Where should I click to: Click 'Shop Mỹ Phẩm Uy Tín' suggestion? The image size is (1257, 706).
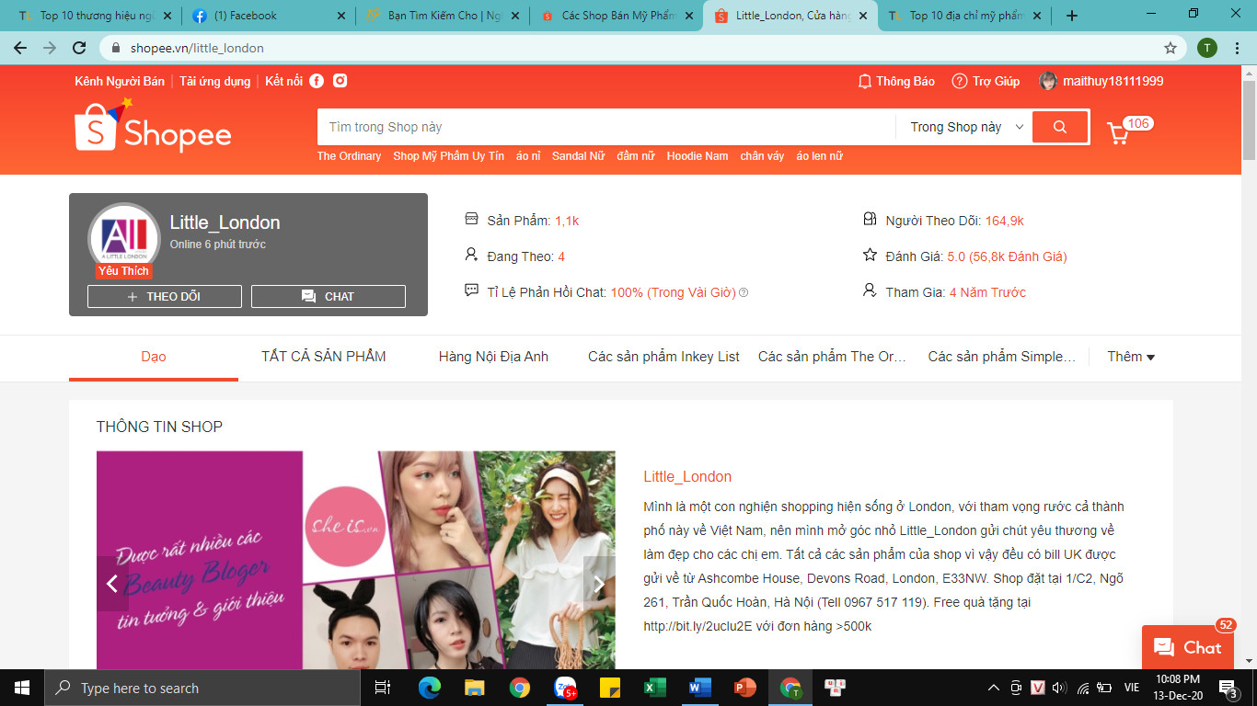click(x=449, y=156)
